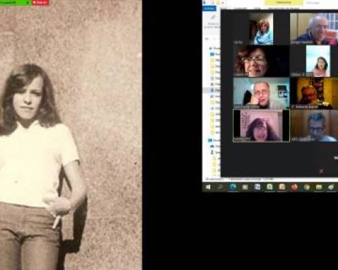Click the red stop share button at the top
This screenshot has height=270, width=338.
tap(41, 3)
